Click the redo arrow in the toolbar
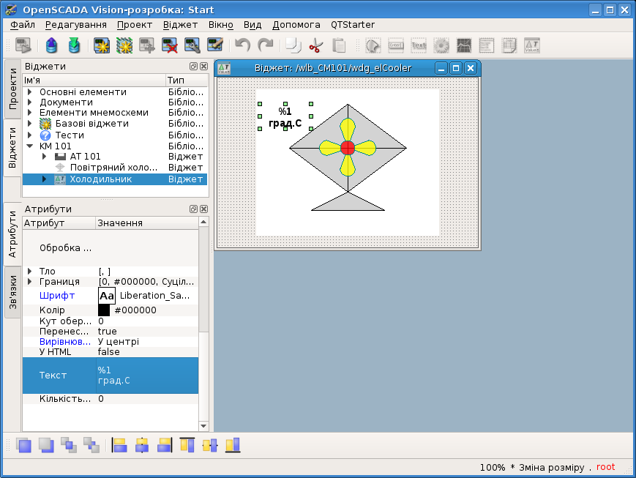The width and height of the screenshot is (636, 478). click(x=265, y=46)
